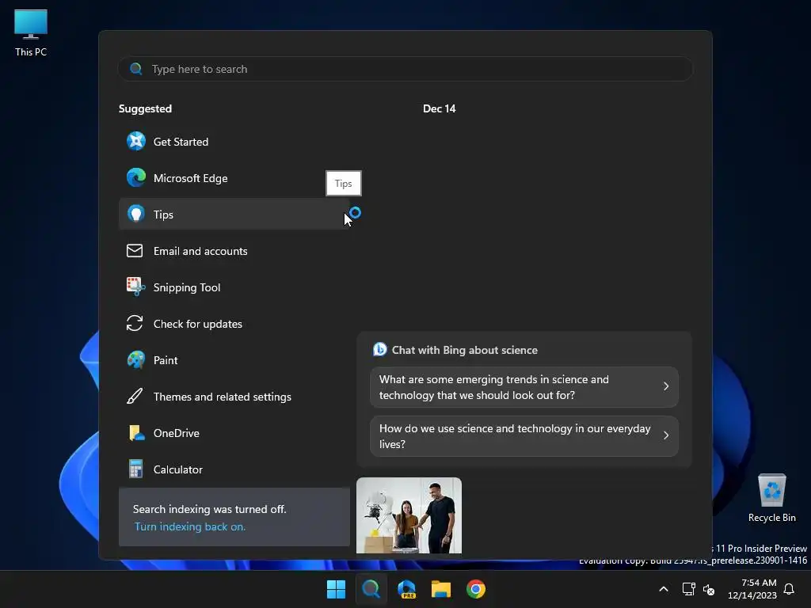Focus the Type here to search field
This screenshot has height=608, width=811.
tap(405, 69)
